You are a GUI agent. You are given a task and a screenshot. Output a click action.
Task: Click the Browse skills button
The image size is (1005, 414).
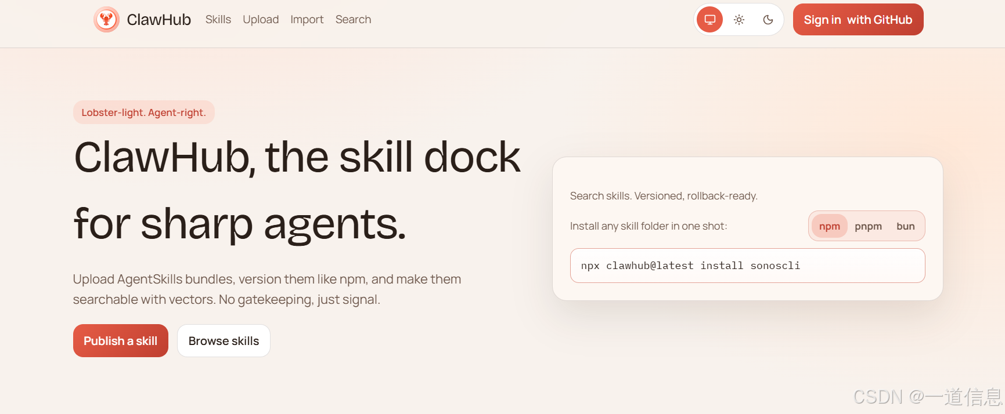click(x=224, y=341)
